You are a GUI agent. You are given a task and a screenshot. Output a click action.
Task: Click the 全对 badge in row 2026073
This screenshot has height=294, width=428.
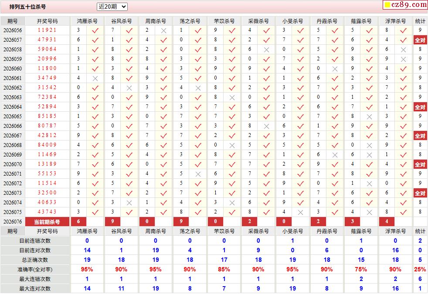click(420, 193)
